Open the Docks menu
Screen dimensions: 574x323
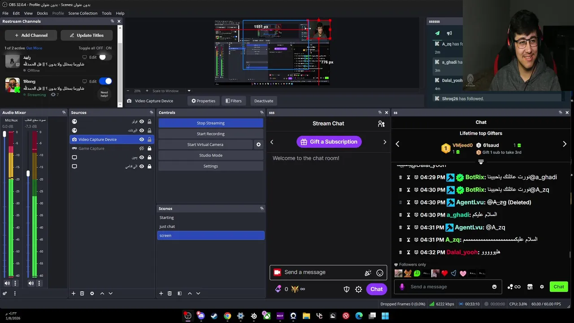pyautogui.click(x=42, y=13)
